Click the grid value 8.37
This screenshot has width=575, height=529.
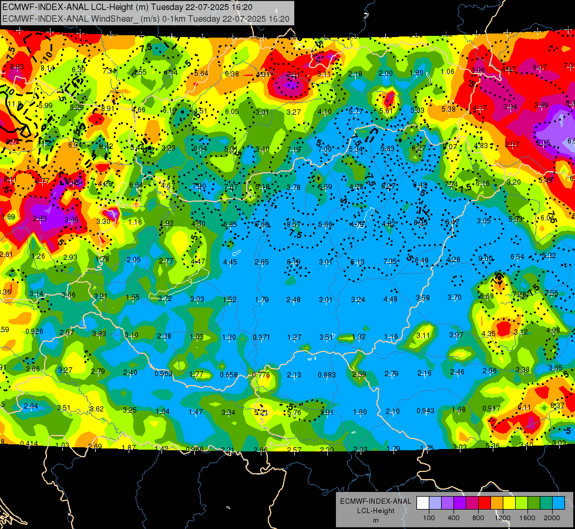(x=557, y=406)
